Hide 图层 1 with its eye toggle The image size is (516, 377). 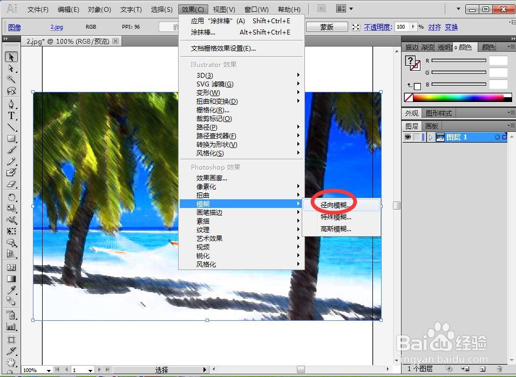(408, 137)
